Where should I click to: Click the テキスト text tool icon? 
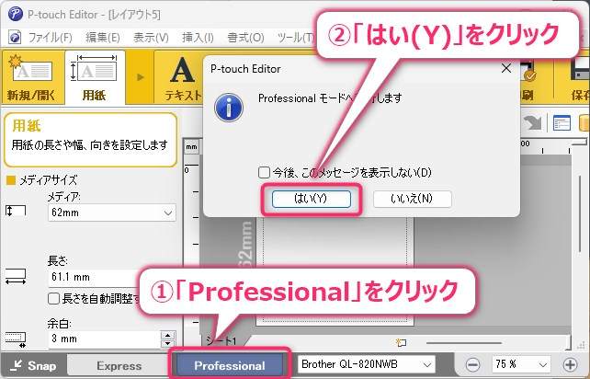coord(183,79)
